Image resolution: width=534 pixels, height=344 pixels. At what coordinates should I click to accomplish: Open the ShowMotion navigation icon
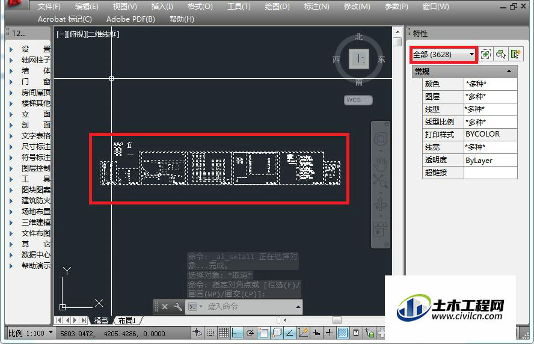(x=380, y=230)
